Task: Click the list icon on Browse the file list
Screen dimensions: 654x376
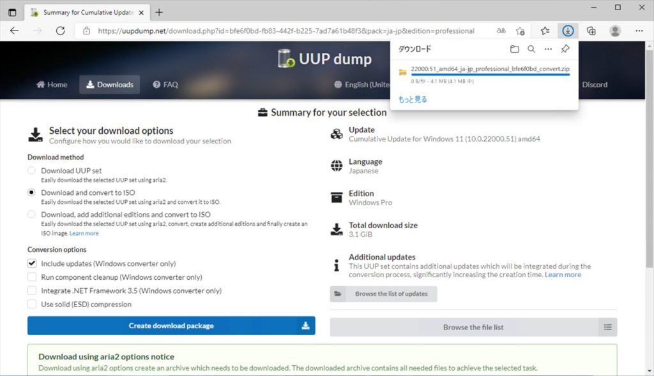Action: pyautogui.click(x=608, y=328)
